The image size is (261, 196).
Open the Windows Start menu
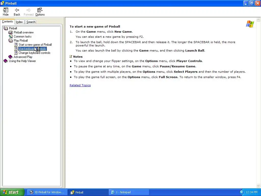pyautogui.click(x=12, y=192)
